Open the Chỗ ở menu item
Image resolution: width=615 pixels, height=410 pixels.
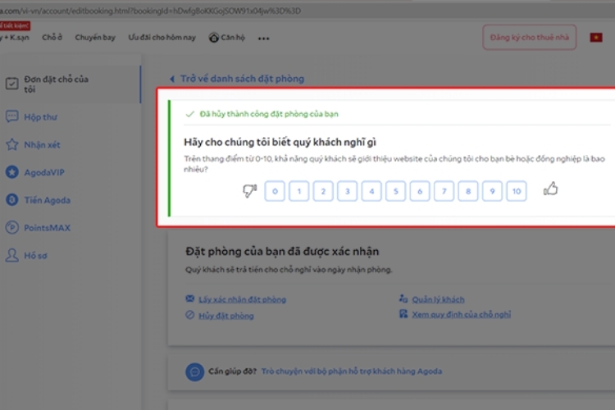[x=52, y=37]
